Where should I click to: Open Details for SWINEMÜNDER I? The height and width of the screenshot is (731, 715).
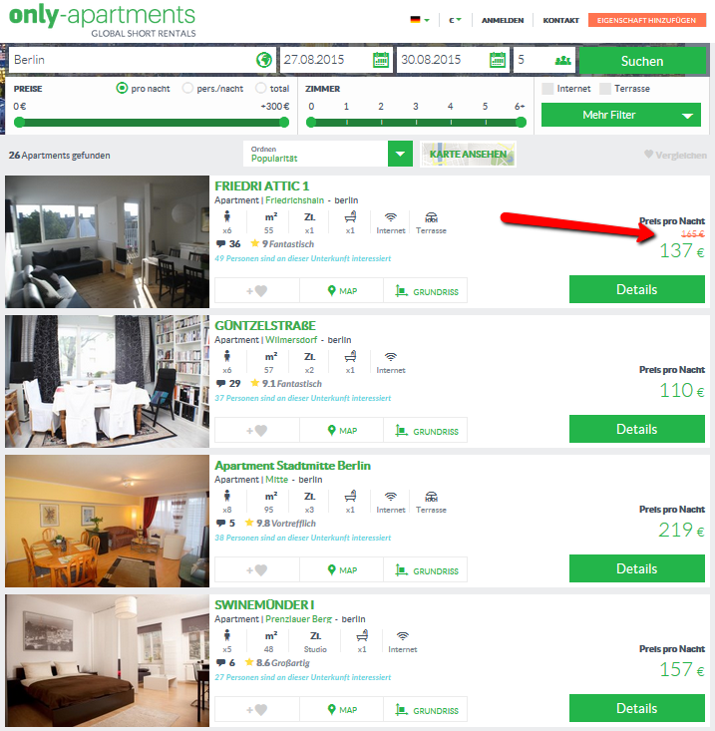[636, 708]
